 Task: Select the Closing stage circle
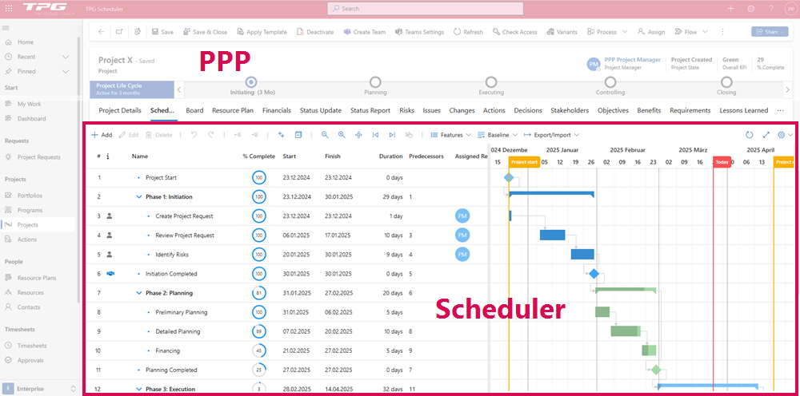click(726, 81)
